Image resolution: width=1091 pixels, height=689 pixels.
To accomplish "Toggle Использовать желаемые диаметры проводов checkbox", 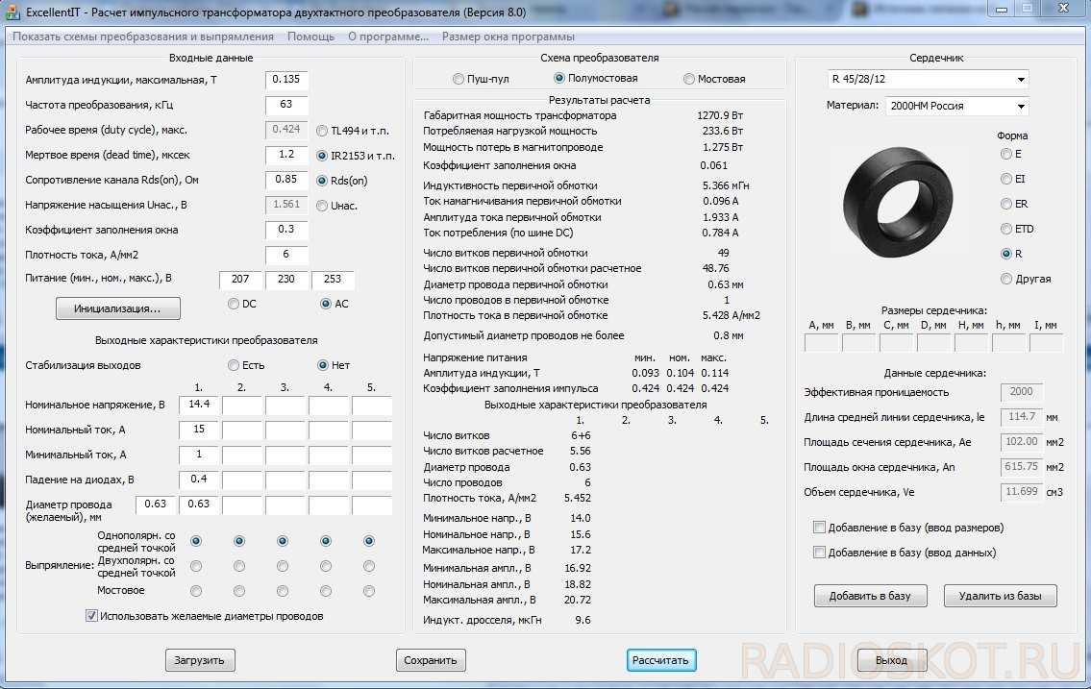I will tap(92, 616).
